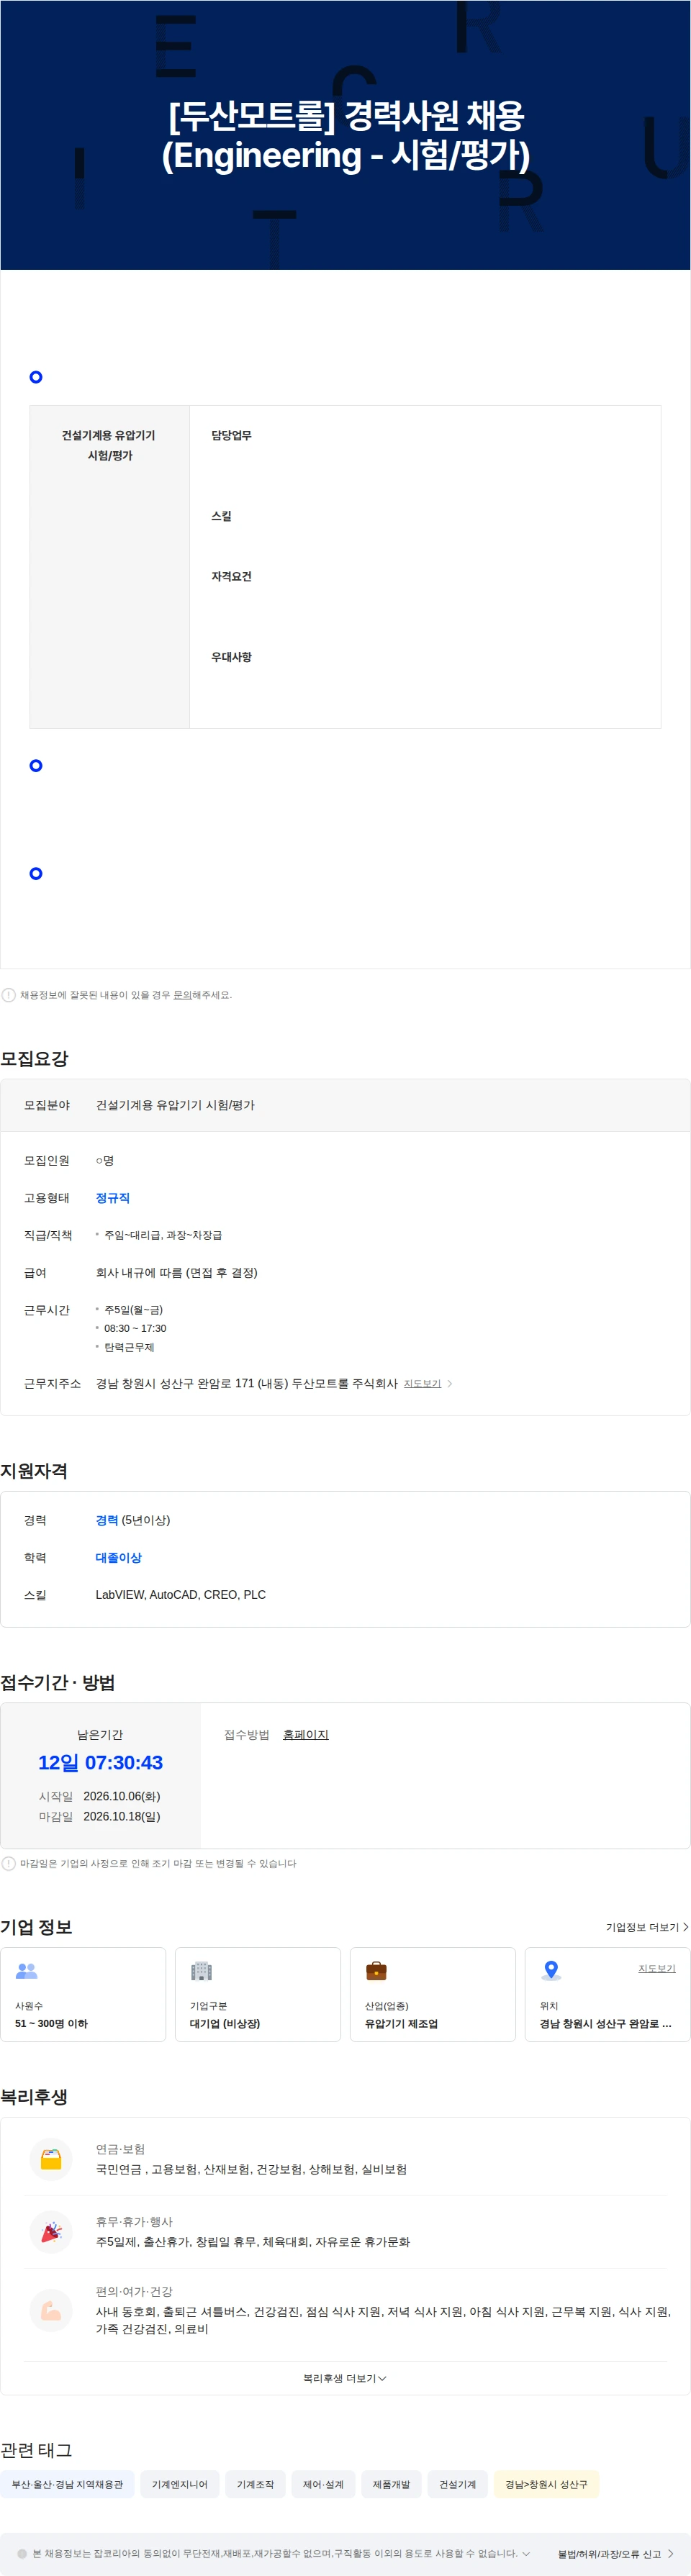The image size is (691, 2576).
Task: Click the holiday and events party icon
Action: [51, 2231]
